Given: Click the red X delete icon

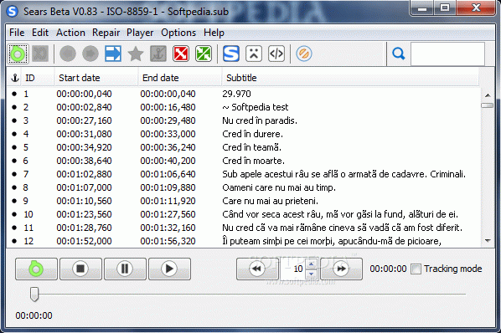Looking at the screenshot, I should 181,54.
